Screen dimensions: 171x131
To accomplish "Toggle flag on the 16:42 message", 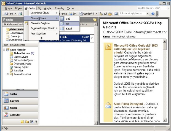I will pyautogui.click(x=92, y=38).
